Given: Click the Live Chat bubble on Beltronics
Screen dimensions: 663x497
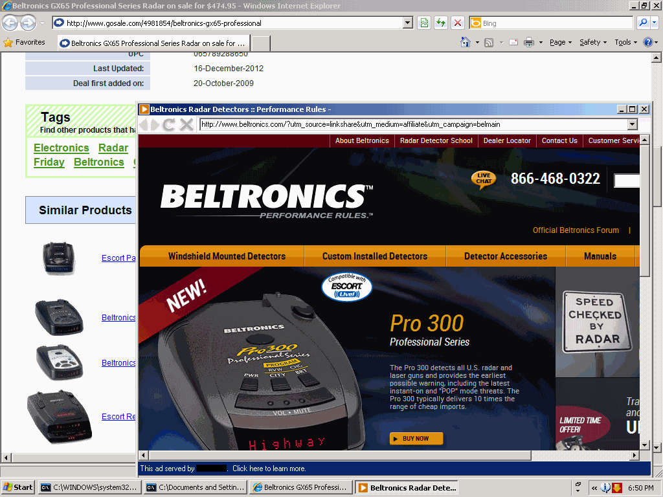Looking at the screenshot, I should (484, 180).
